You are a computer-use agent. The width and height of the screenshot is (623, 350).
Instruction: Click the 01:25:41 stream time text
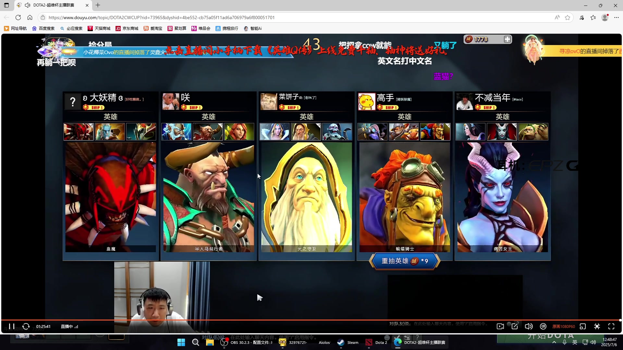(x=43, y=327)
